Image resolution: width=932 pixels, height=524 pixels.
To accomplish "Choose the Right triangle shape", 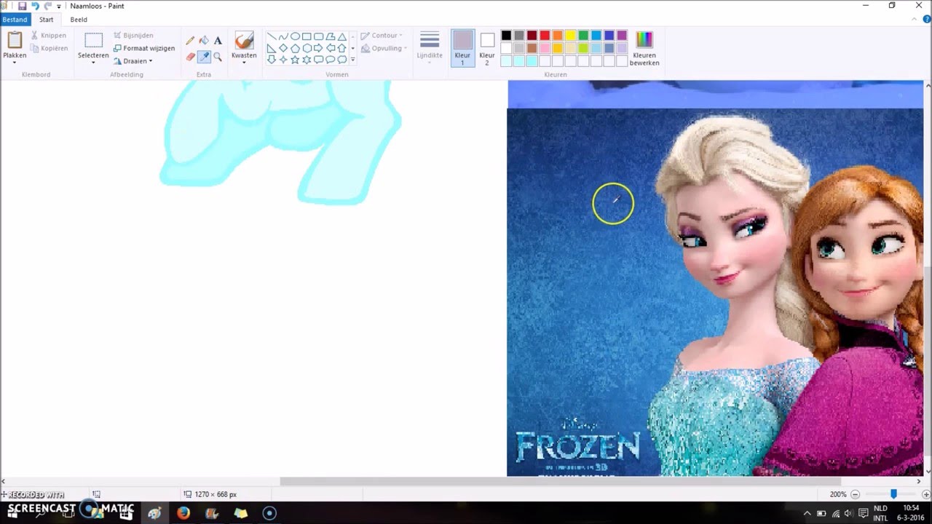I will [x=272, y=48].
